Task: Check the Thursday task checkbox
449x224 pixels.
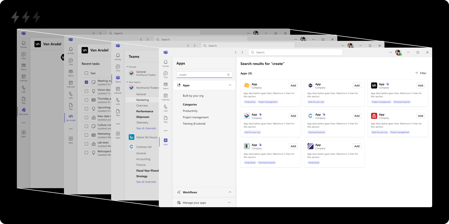Action: [x=86, y=100]
